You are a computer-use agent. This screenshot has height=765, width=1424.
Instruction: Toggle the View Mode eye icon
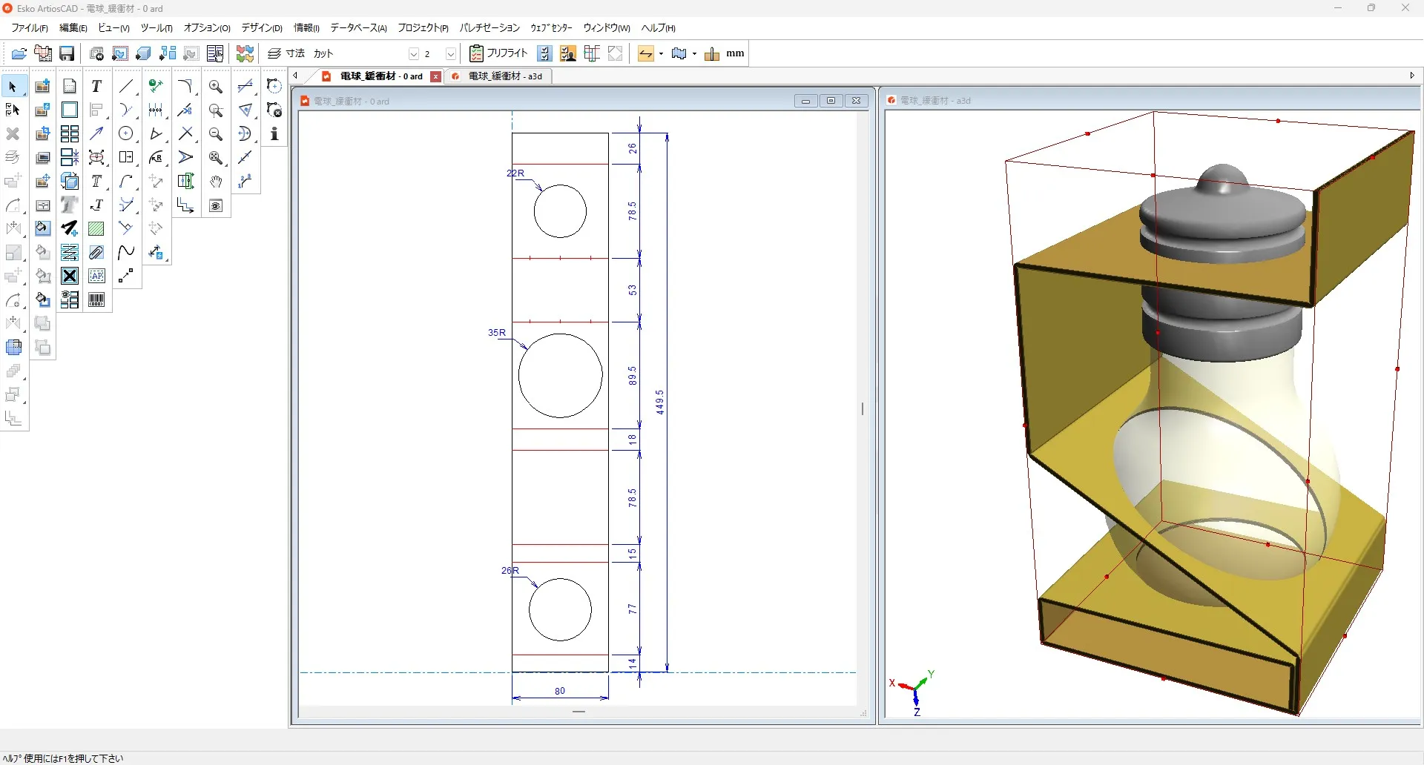216,205
